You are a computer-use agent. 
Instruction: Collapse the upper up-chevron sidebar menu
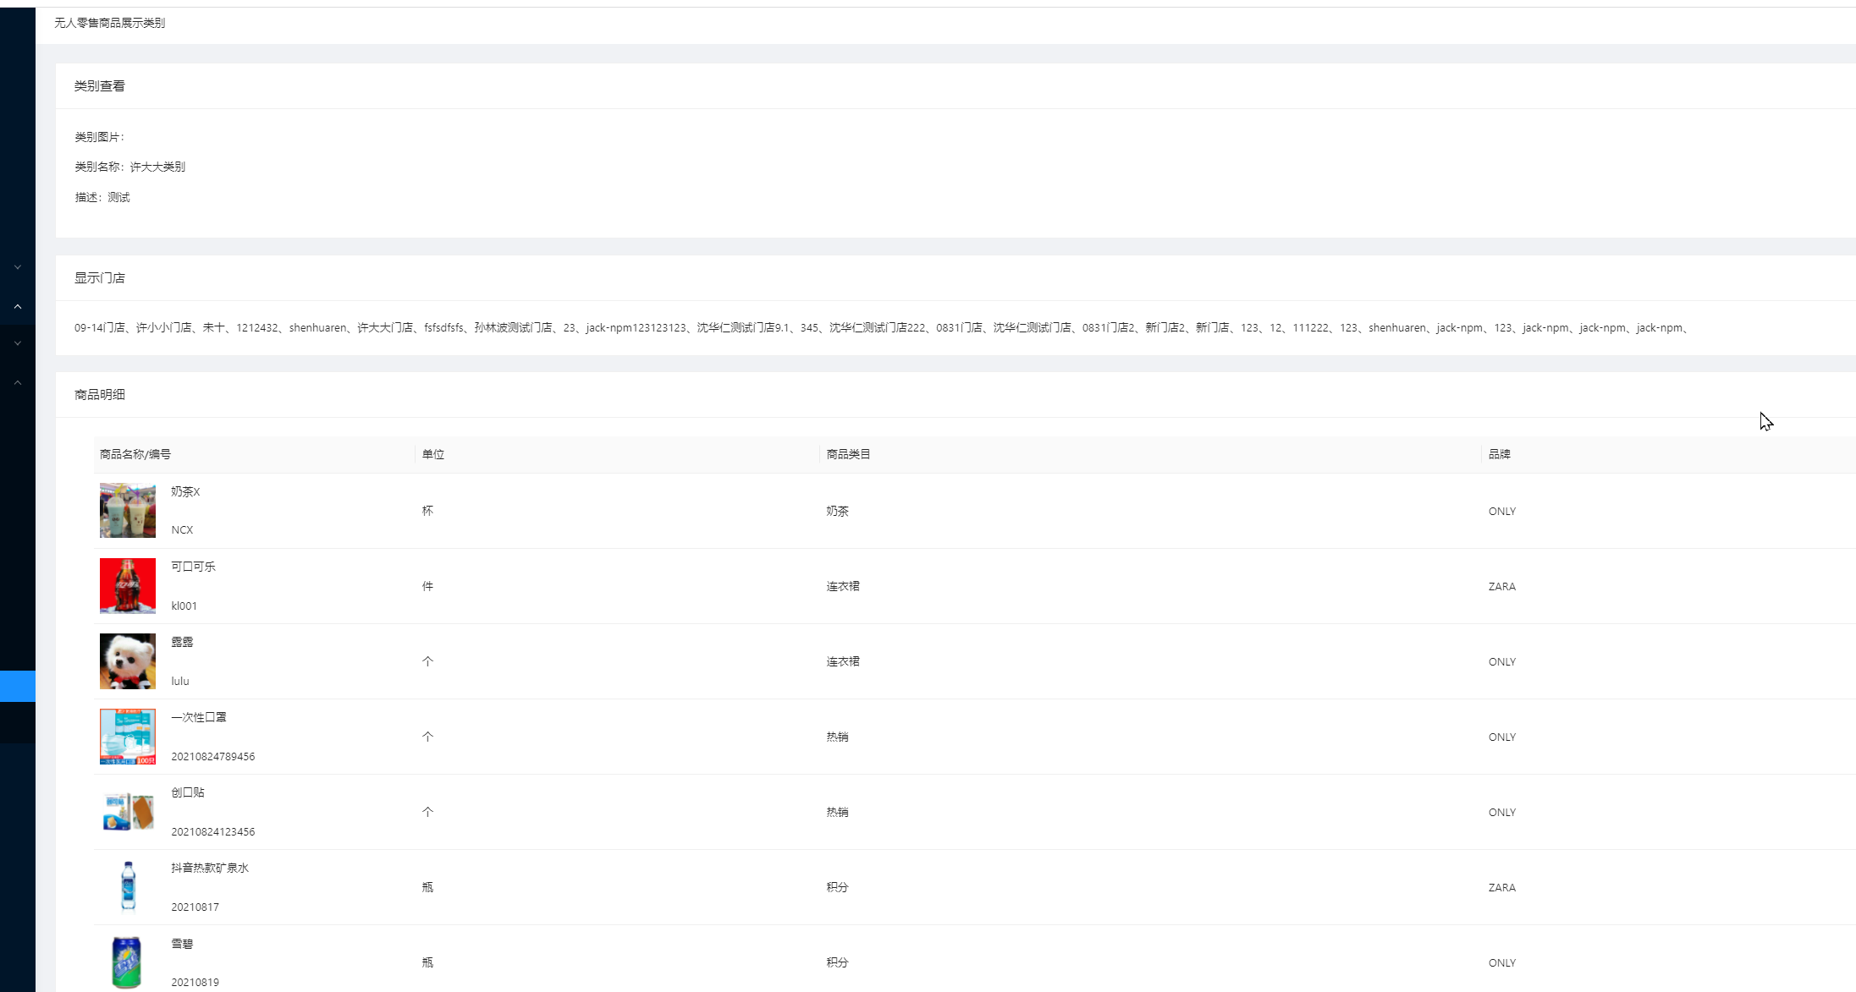tap(18, 306)
